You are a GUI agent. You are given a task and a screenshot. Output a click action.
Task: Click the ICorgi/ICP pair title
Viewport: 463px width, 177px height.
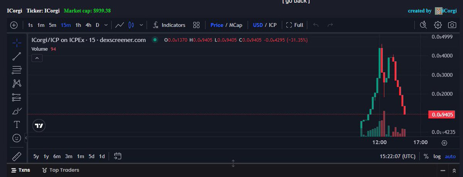[88, 40]
